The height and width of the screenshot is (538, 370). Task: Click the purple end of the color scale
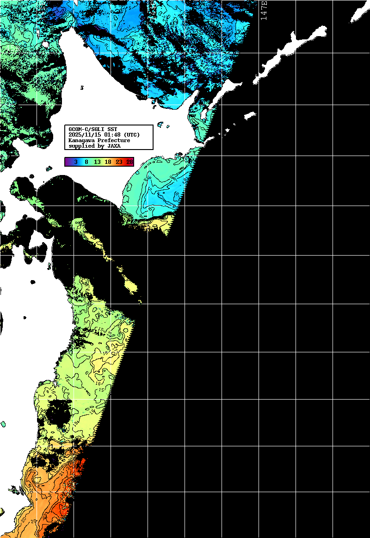click(68, 162)
